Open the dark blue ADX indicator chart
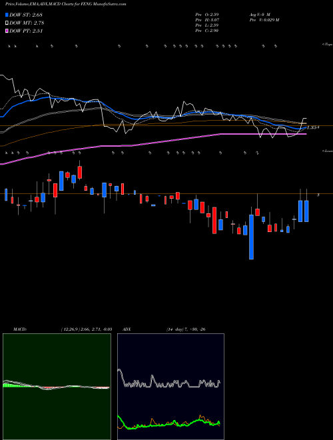Viewport: 333px width, 440px height. [x=170, y=387]
